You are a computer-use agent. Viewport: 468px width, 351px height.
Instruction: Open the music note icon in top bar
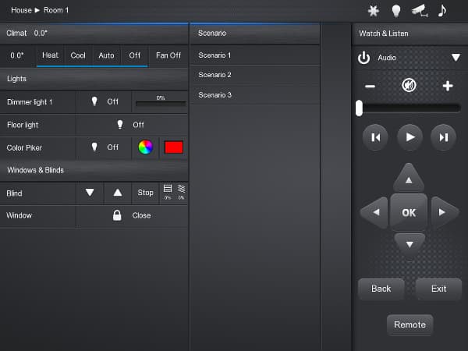click(x=442, y=11)
